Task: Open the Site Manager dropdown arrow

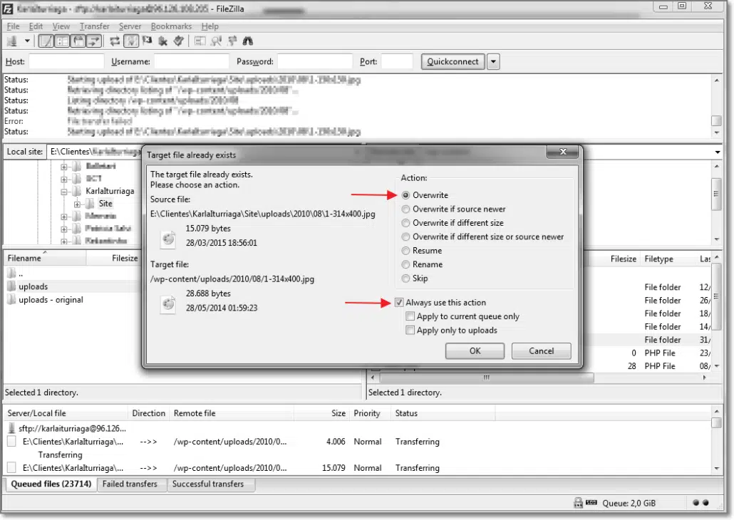Action: 27,41
